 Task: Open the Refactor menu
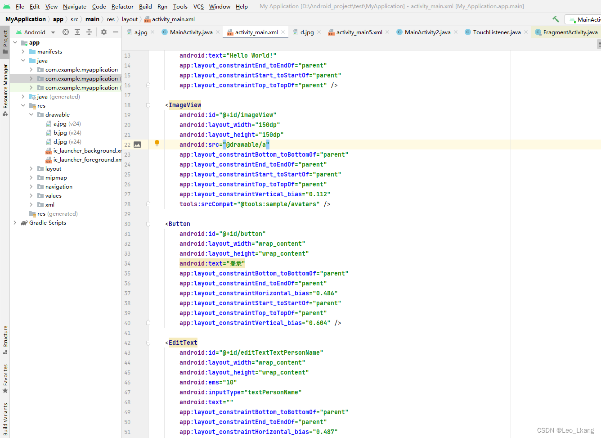tap(122, 6)
